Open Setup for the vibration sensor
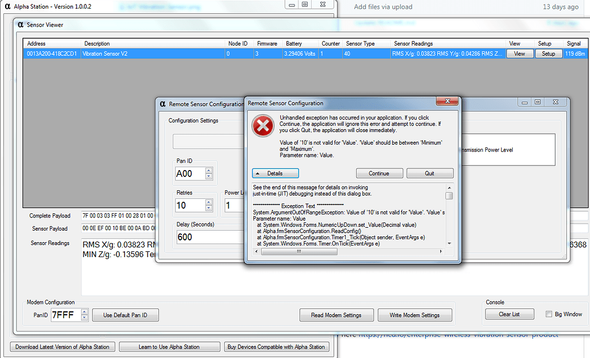590x358 pixels. (x=548, y=52)
